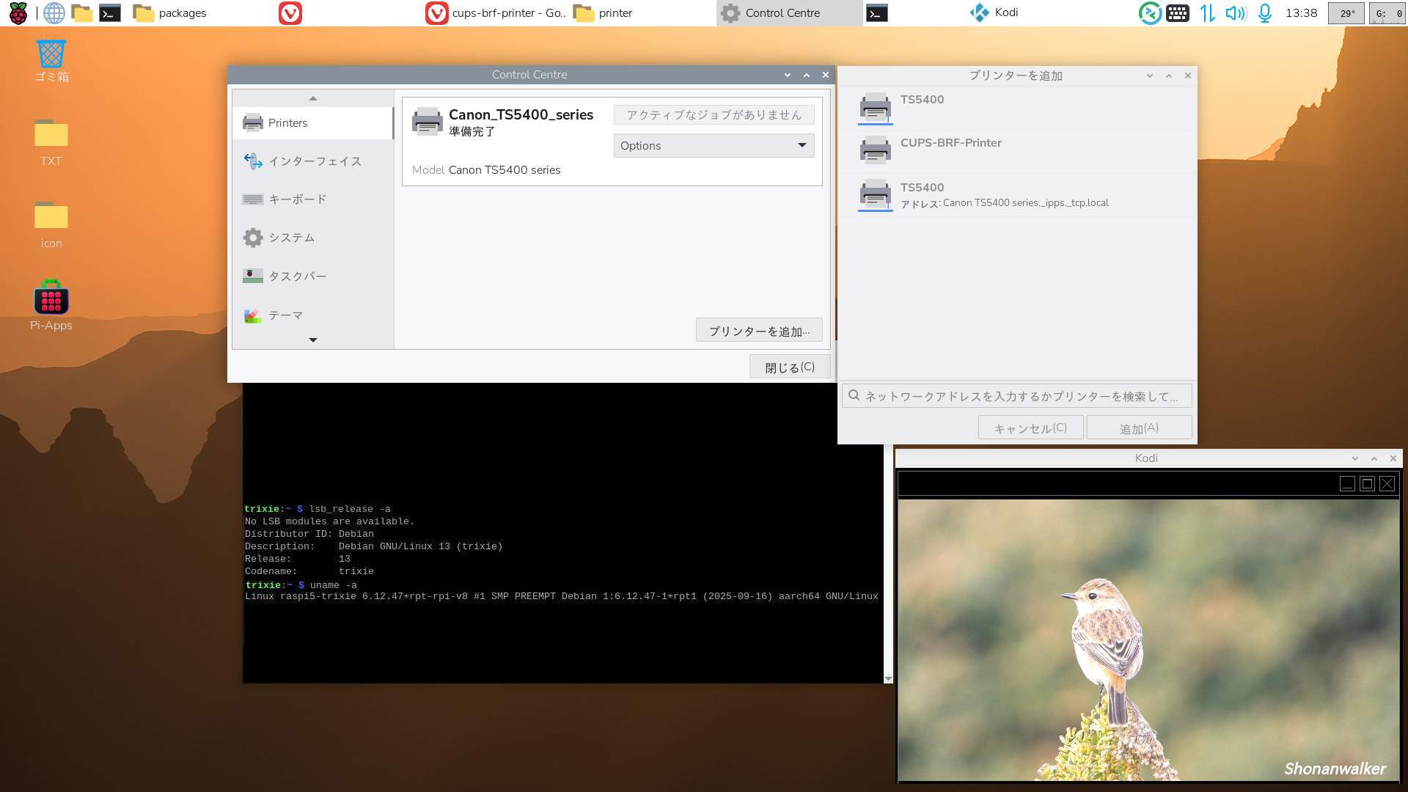Click the キャンセル(C) button
The image size is (1408, 792).
[1030, 428]
